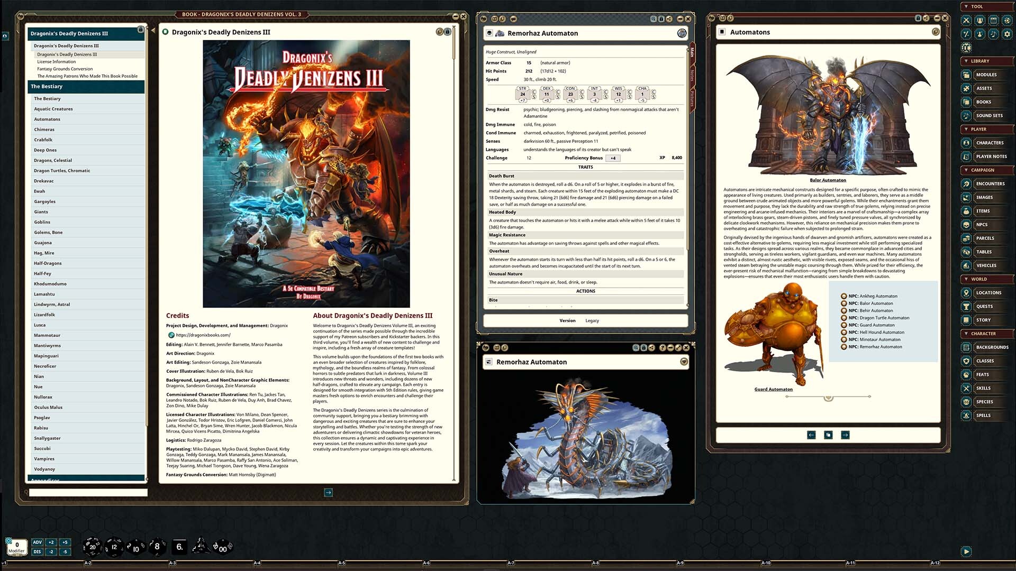This screenshot has height=571, width=1016.
Task: Open the Modules library button
Action: click(x=987, y=75)
